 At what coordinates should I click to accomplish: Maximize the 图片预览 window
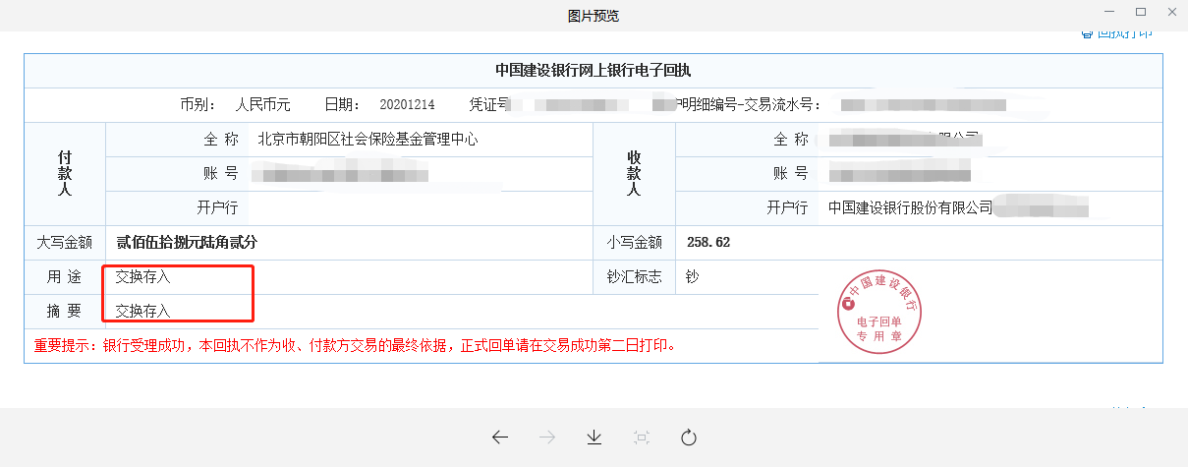point(1141,12)
